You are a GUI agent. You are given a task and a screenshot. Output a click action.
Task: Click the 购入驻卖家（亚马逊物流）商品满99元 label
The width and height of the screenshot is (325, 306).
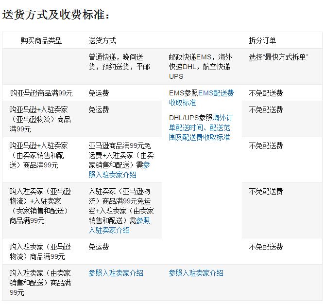(40, 252)
